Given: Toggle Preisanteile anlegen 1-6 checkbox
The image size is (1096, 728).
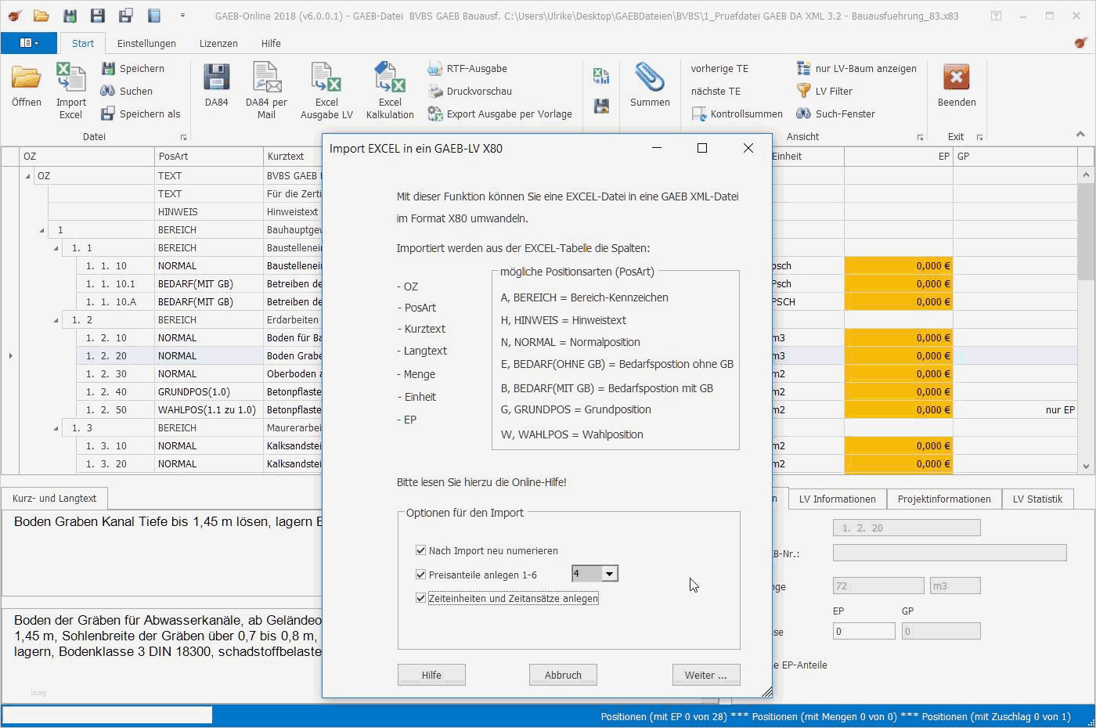Looking at the screenshot, I should (421, 575).
